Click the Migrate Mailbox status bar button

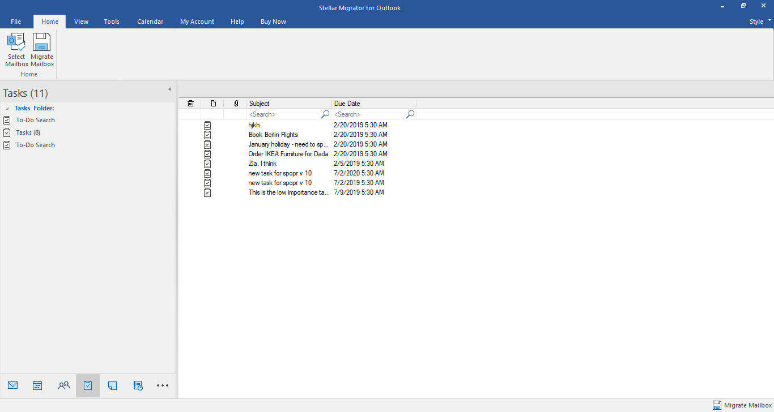[x=742, y=405]
